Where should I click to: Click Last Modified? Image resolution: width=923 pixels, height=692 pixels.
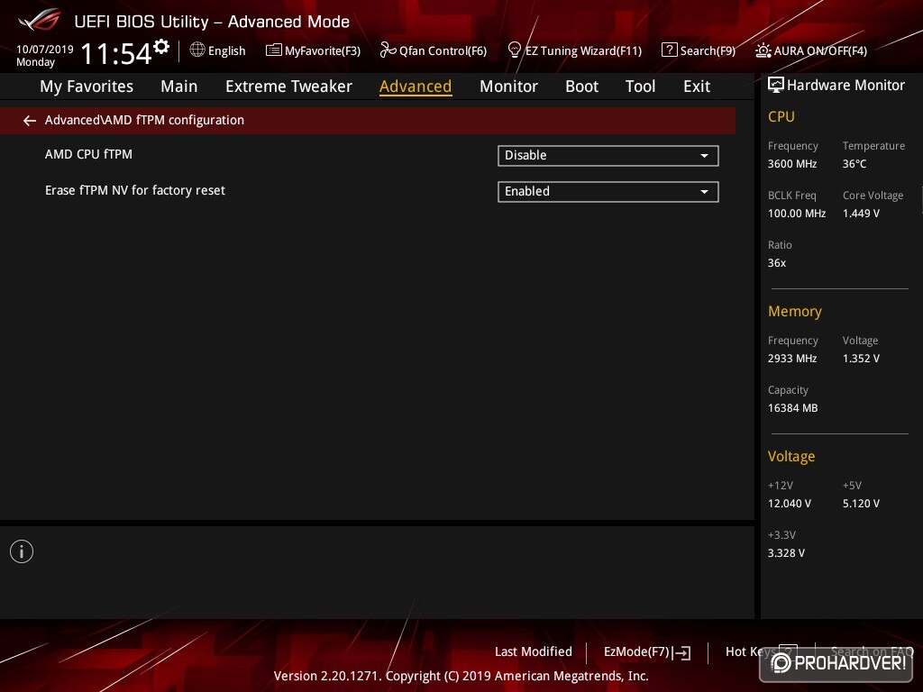click(x=534, y=652)
